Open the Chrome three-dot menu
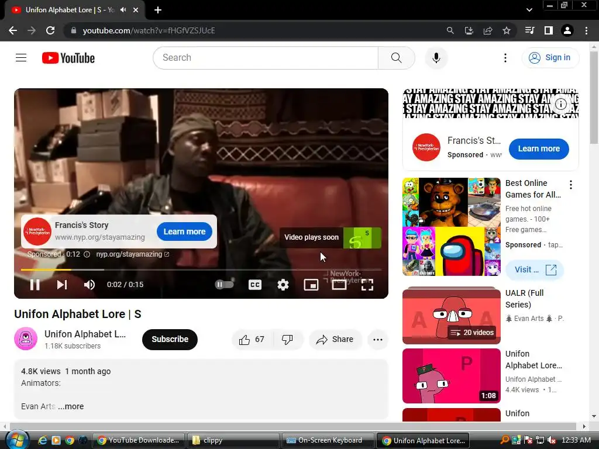This screenshot has width=599, height=449. [x=586, y=30]
